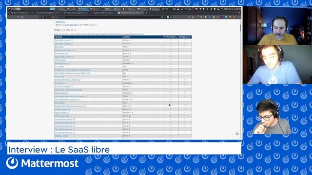
Task: Open the Python License 2.0 link
Action: coord(62,113)
